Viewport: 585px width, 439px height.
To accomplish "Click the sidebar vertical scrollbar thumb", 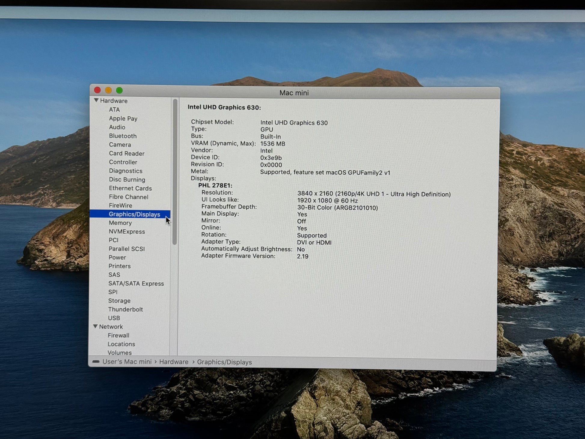I will pos(175,171).
